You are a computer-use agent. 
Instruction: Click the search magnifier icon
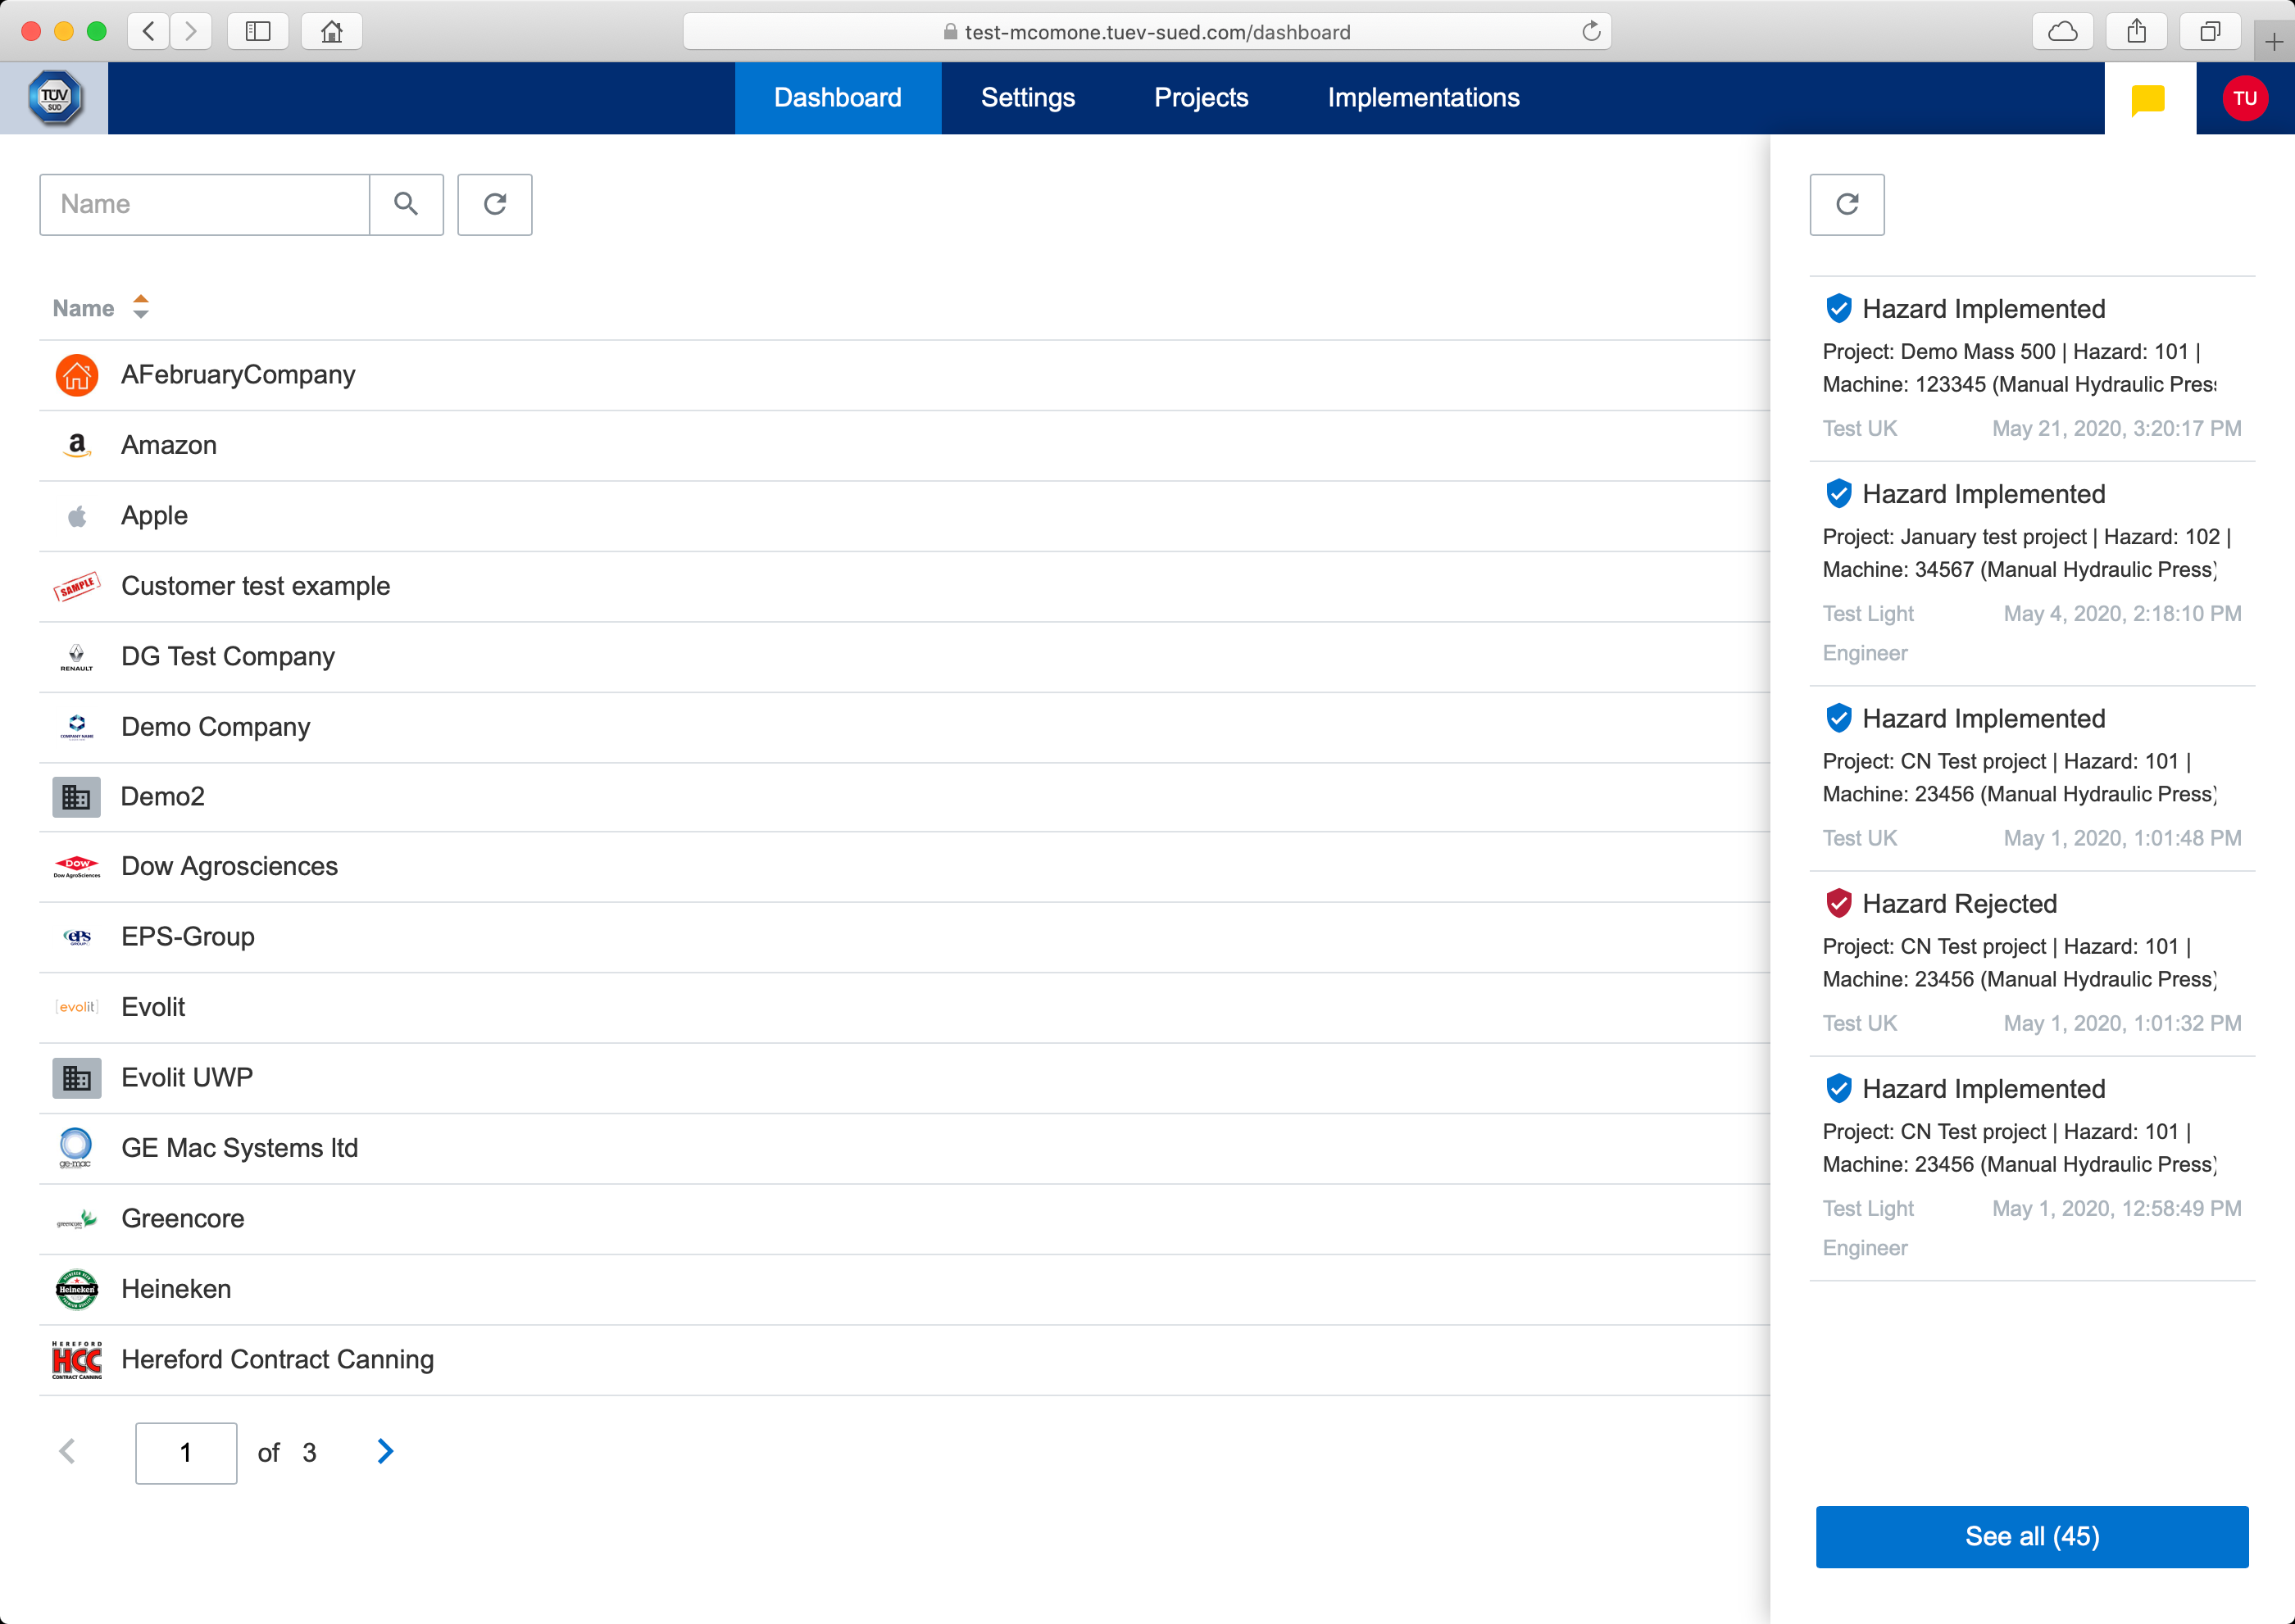pyautogui.click(x=405, y=204)
